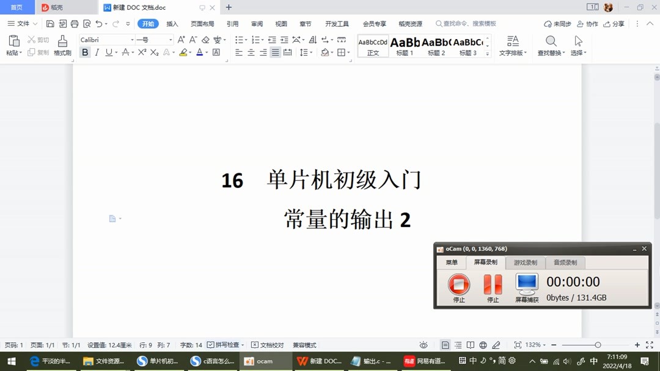Viewport: 660px width, 371px height.
Task: Select the superscript icon
Action: coord(142,52)
